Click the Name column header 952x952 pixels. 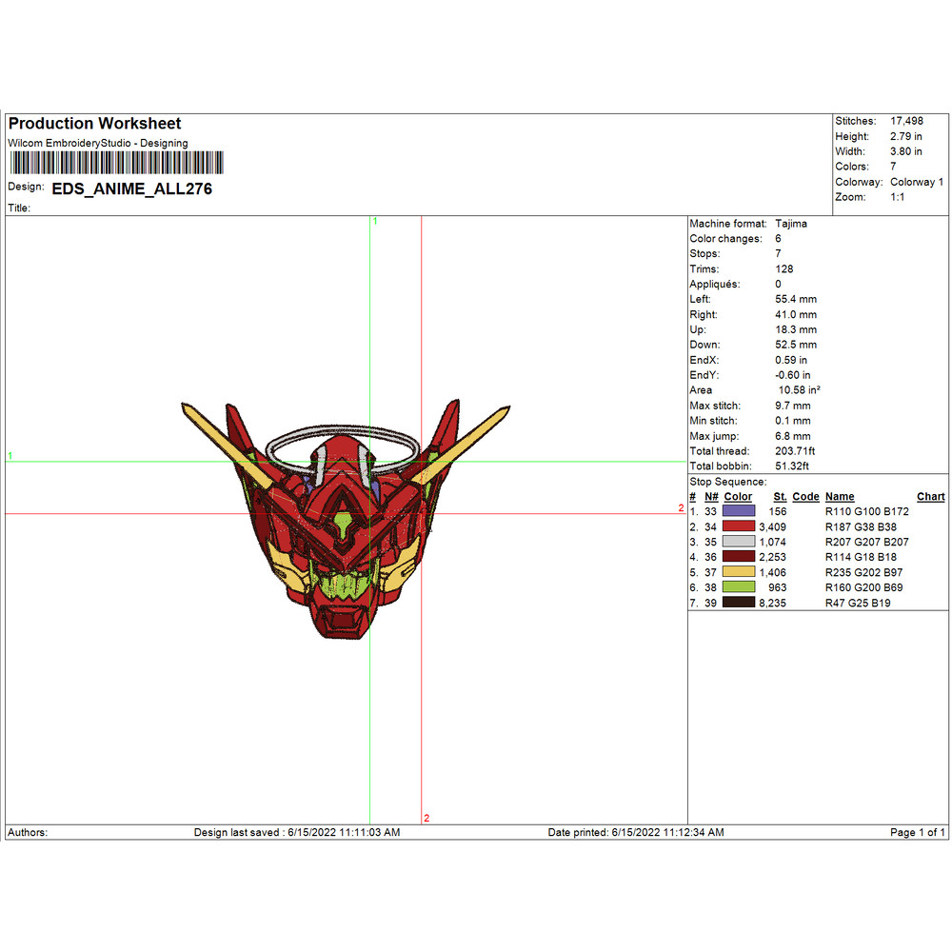pos(839,497)
